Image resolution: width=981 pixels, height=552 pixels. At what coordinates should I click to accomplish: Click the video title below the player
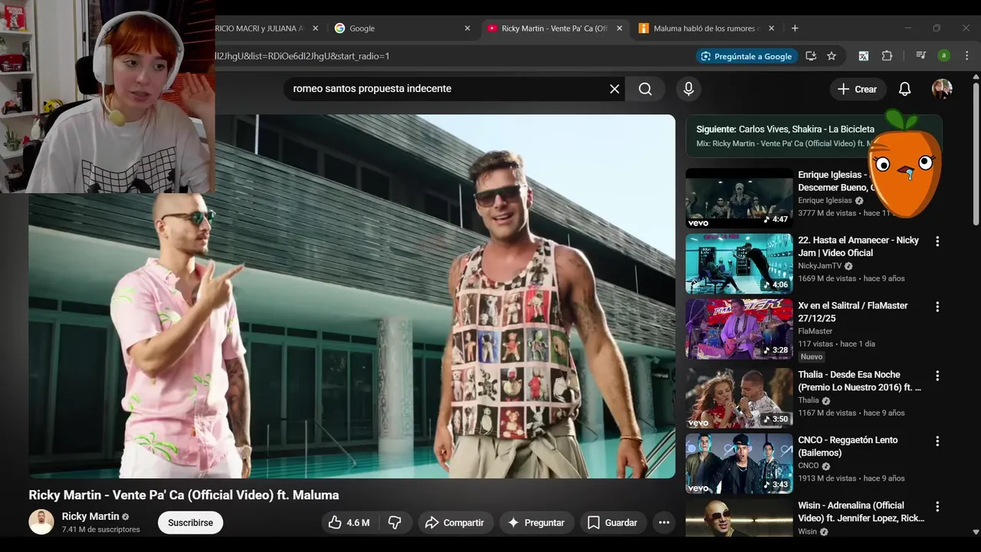[x=184, y=495]
